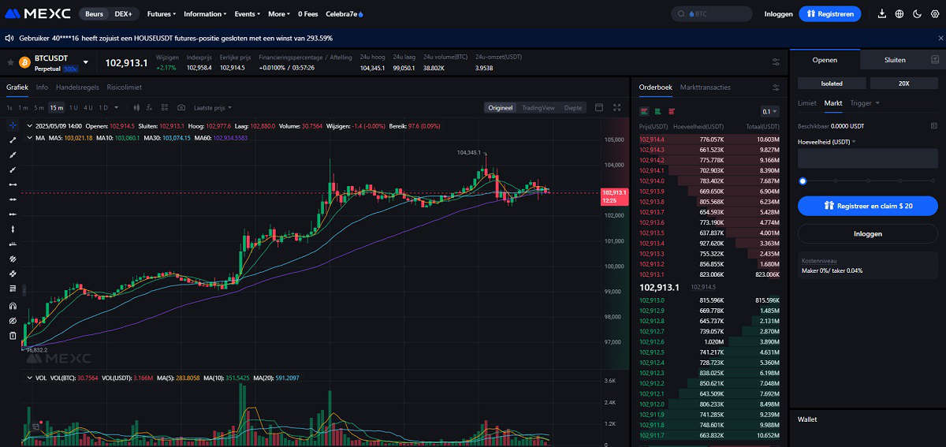Open the app download icon in header
Image resolution: width=946 pixels, height=447 pixels.
(x=881, y=14)
